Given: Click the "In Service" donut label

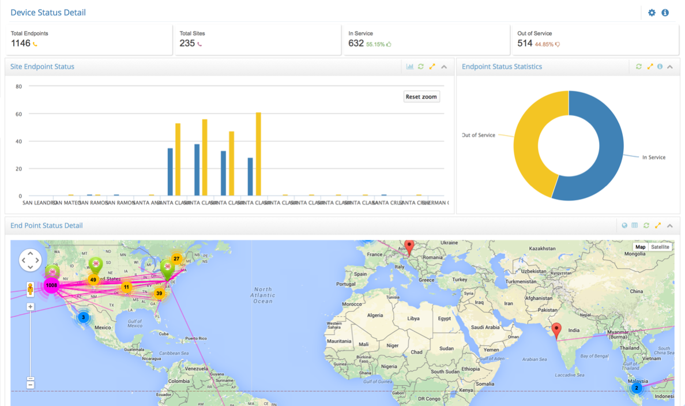Looking at the screenshot, I should point(653,157).
